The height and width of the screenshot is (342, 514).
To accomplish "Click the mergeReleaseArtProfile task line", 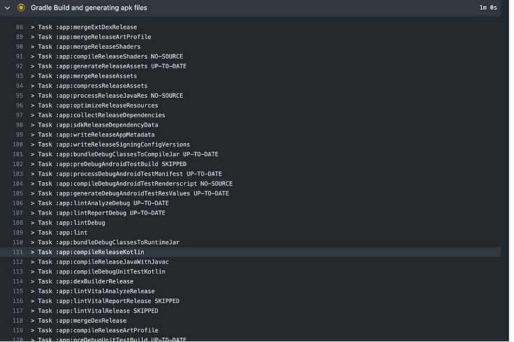I will tap(91, 37).
